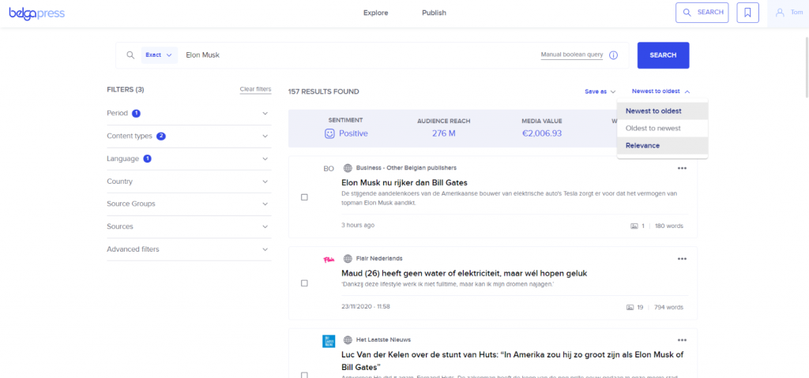Click the blue SEARCH button
Image resolution: width=809 pixels, height=378 pixels.
(663, 55)
